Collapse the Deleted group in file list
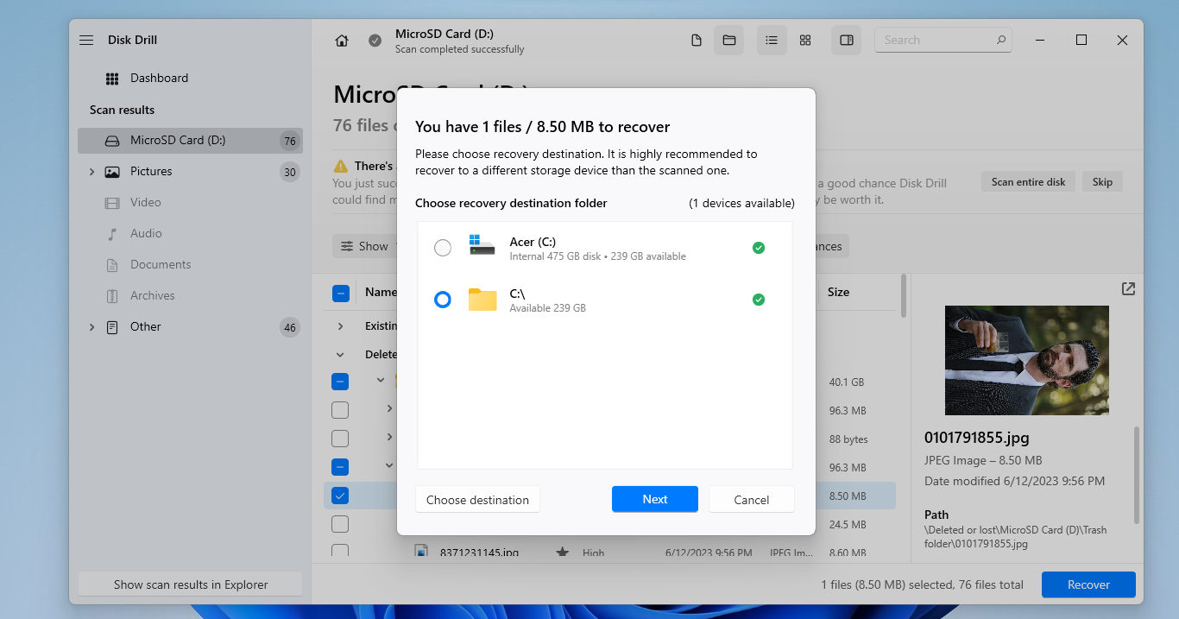 pyautogui.click(x=341, y=355)
